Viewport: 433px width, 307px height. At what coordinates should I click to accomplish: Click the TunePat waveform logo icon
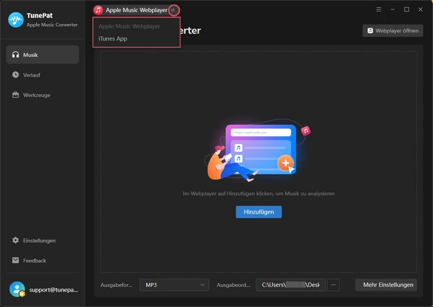(x=15, y=20)
